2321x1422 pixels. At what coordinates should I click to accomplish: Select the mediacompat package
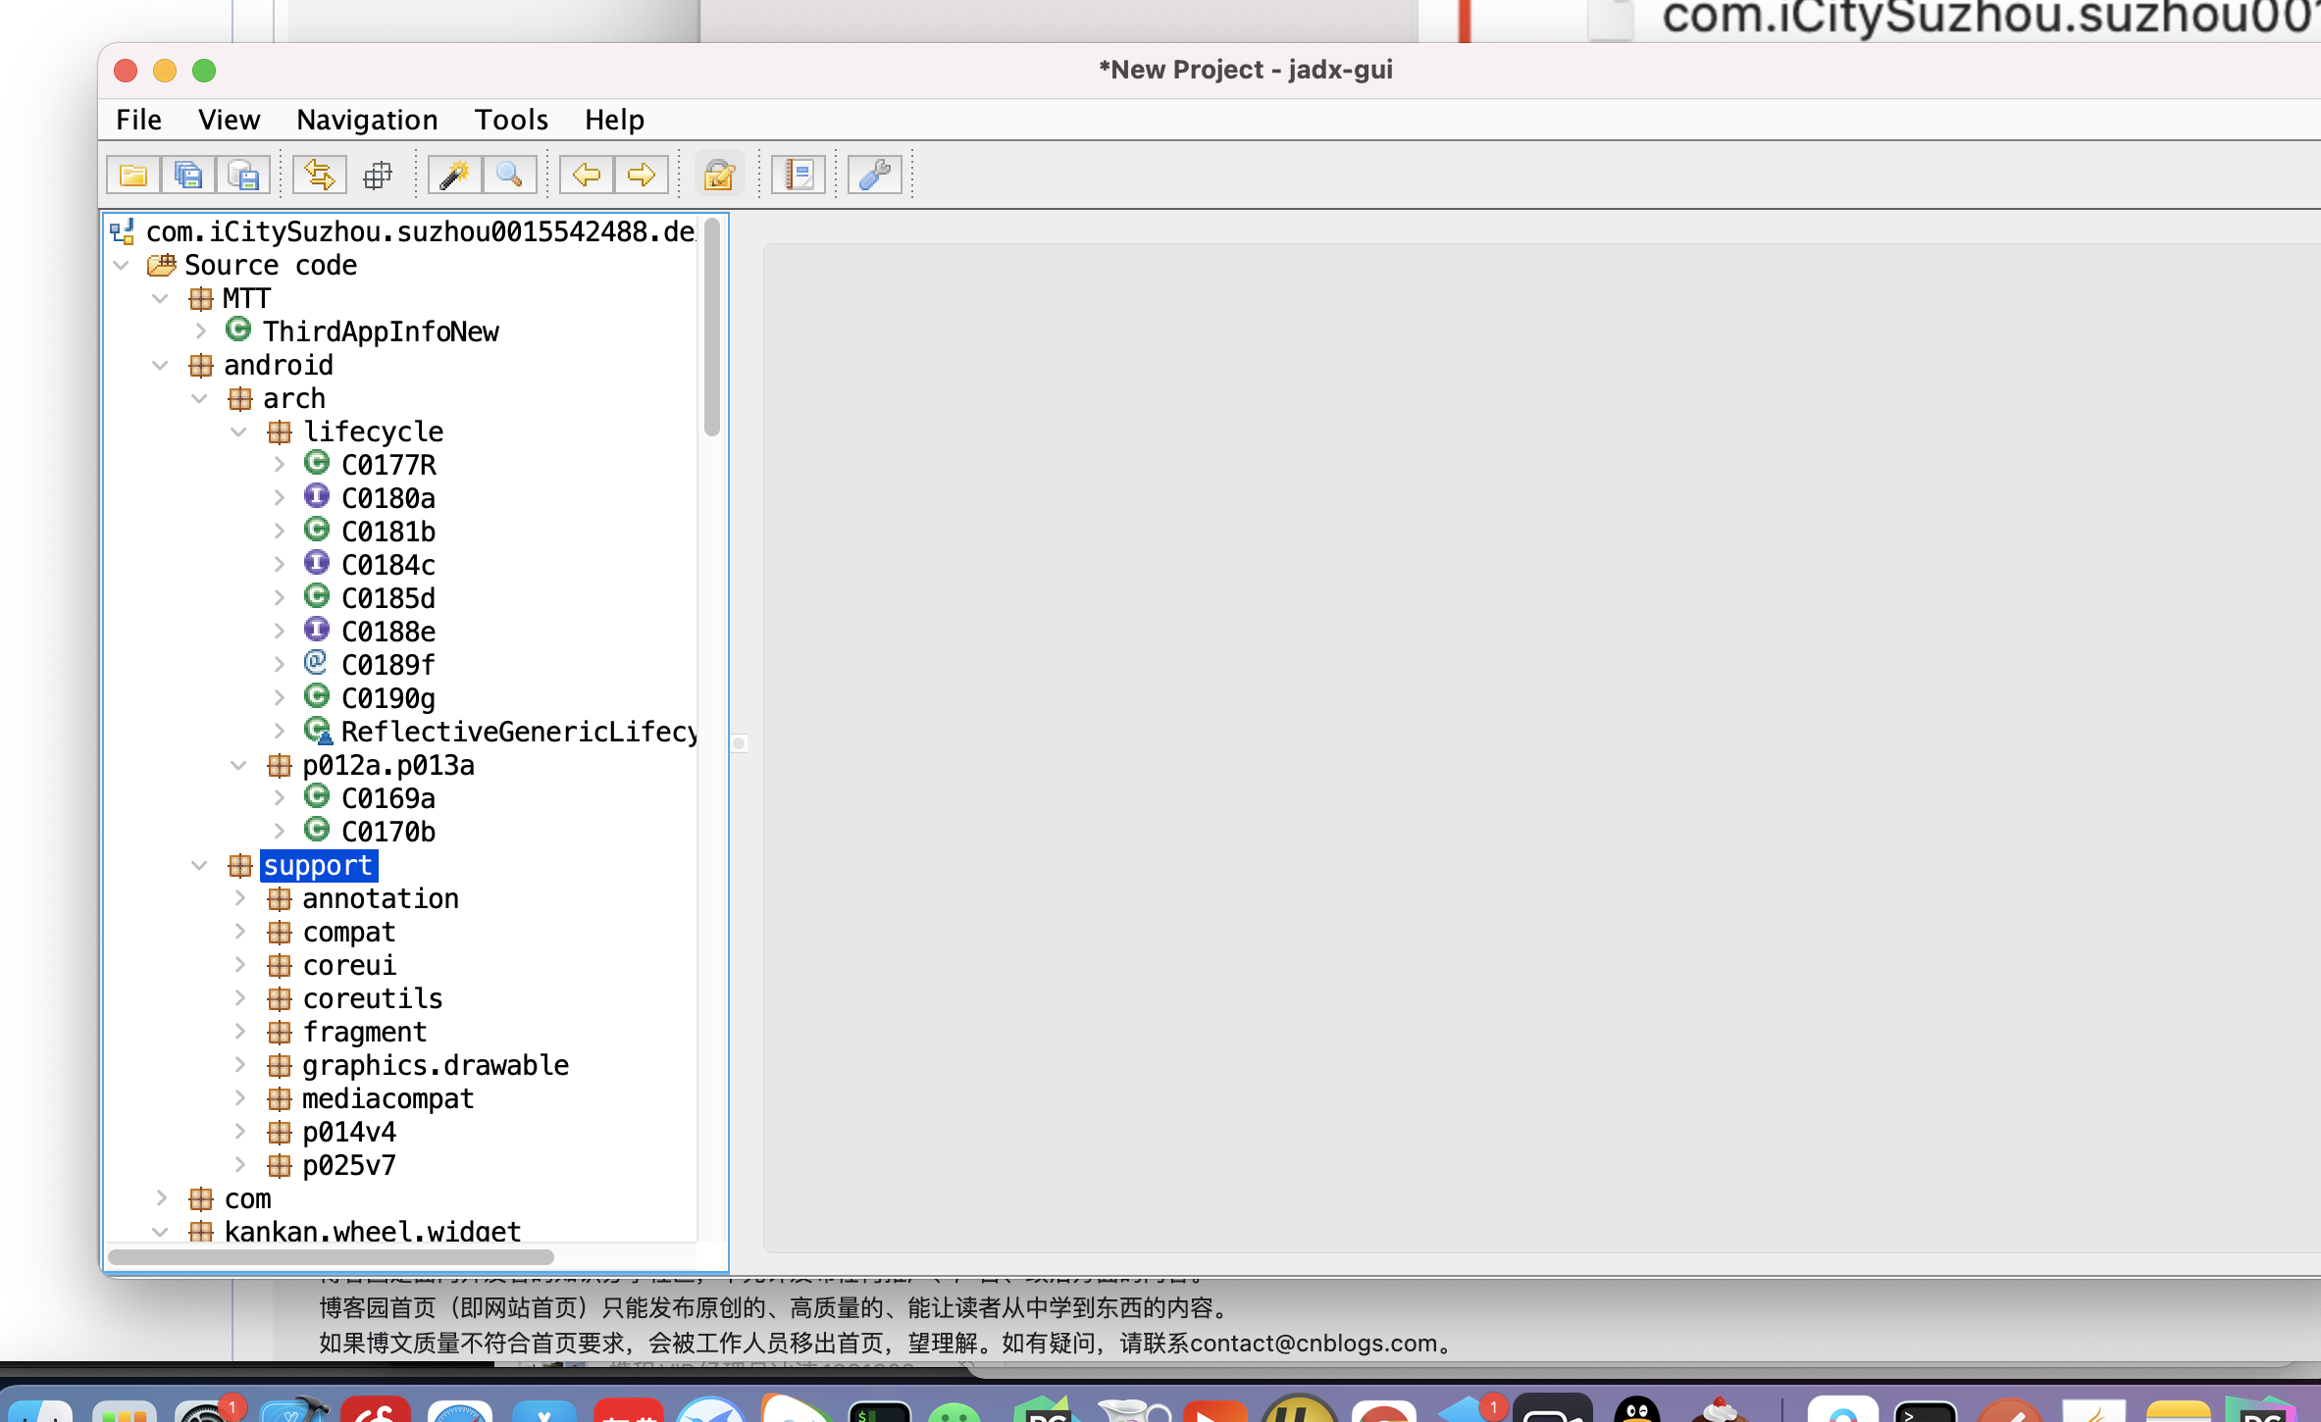tap(387, 1098)
